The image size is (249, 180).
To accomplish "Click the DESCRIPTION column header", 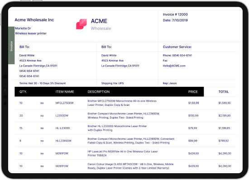I will pos(99,92).
